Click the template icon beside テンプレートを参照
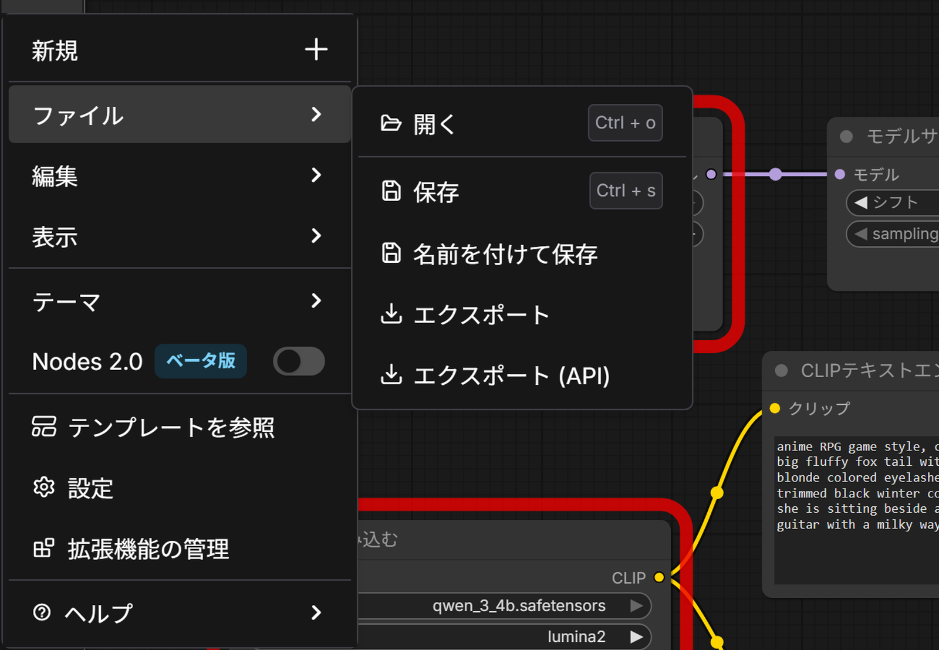Screen dimensions: 939x650 pyautogui.click(x=44, y=426)
